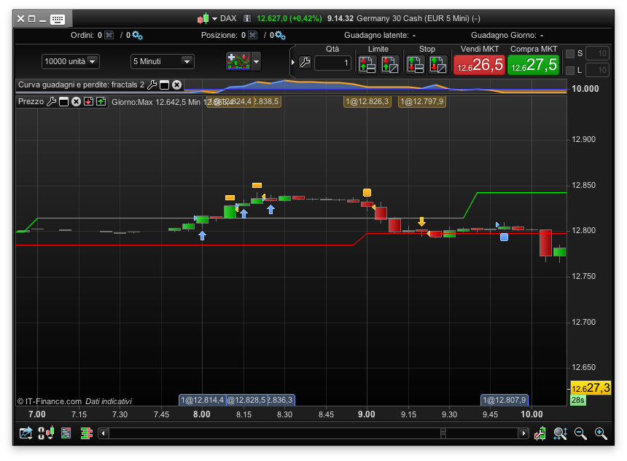Screen dimensions: 627x461
Task: Click the Guadagno latente label
Action: coord(376,35)
